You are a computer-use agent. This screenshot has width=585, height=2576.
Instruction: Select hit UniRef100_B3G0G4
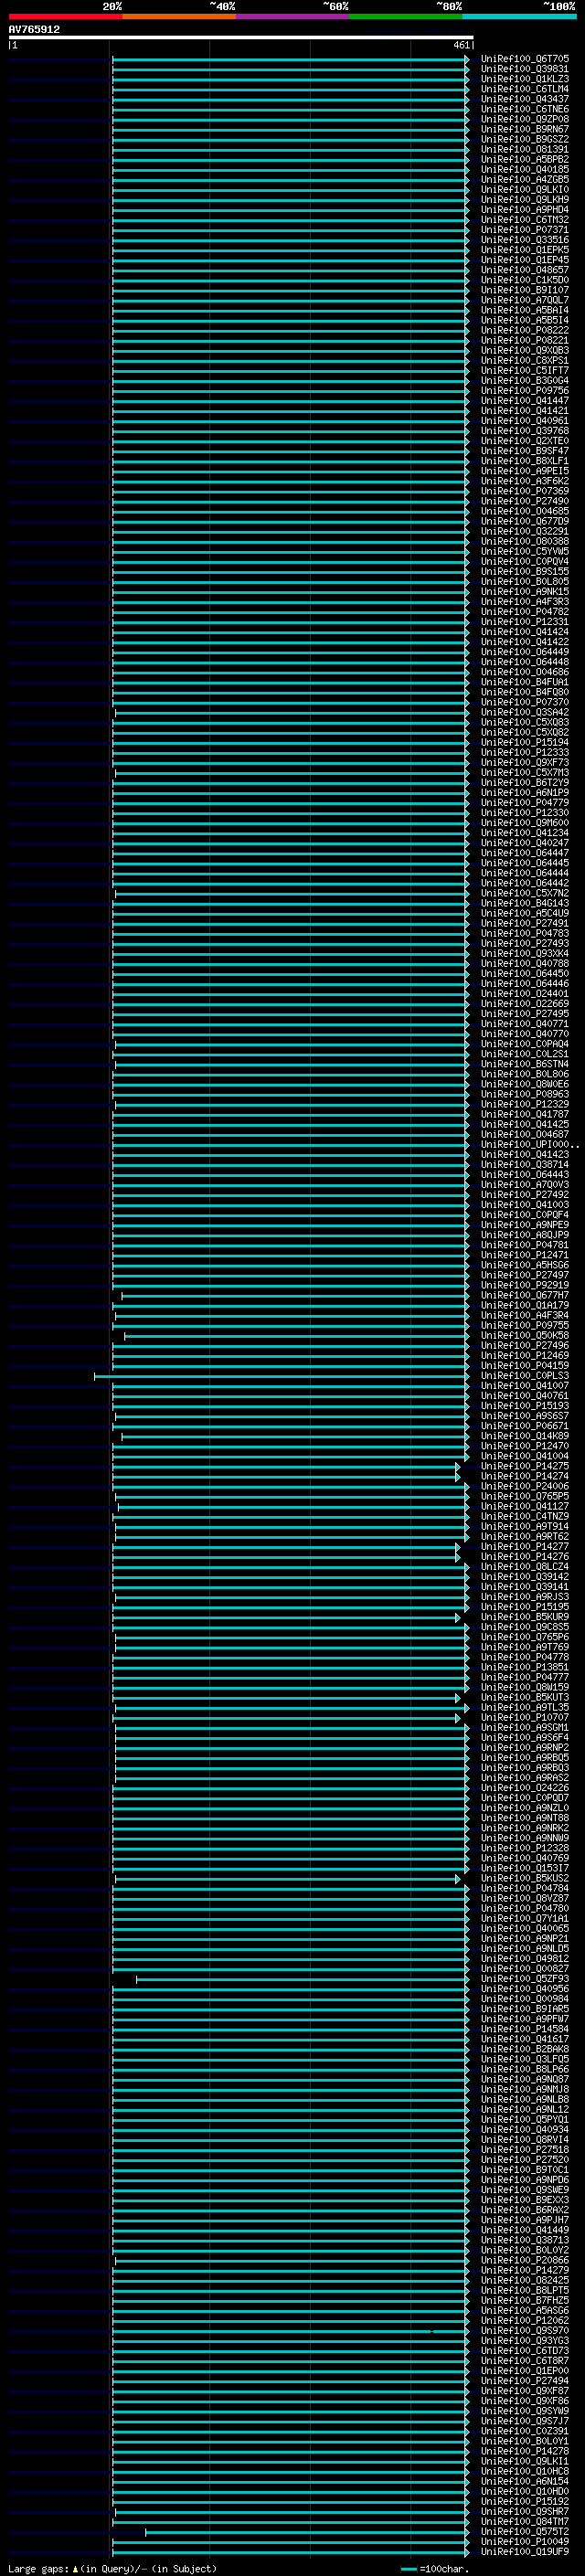pos(524,381)
